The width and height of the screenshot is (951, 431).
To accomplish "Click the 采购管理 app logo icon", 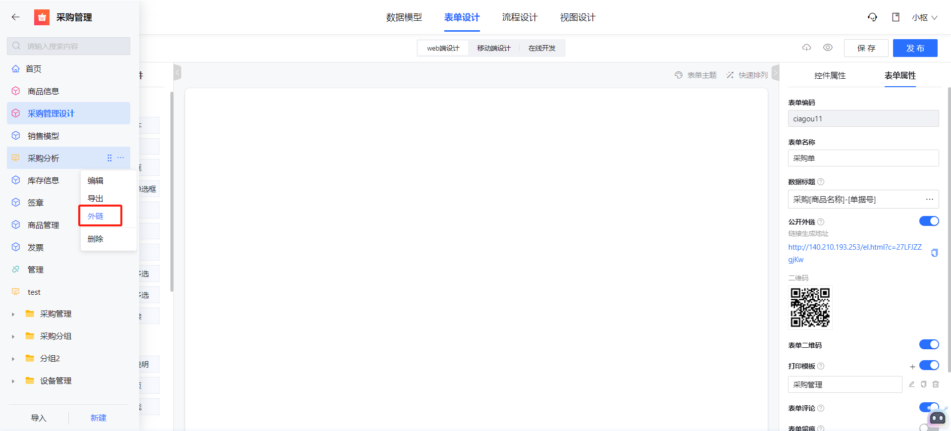I will tap(42, 17).
